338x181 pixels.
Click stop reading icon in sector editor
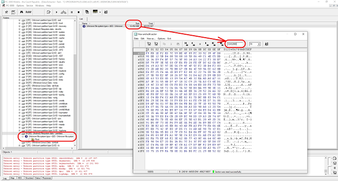pos(200,44)
